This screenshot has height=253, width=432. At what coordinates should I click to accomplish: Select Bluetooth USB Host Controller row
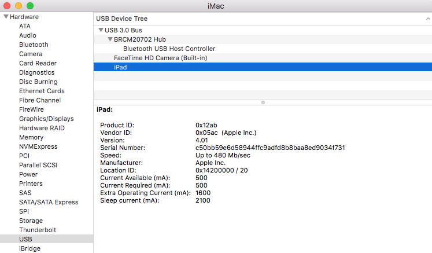263,49
